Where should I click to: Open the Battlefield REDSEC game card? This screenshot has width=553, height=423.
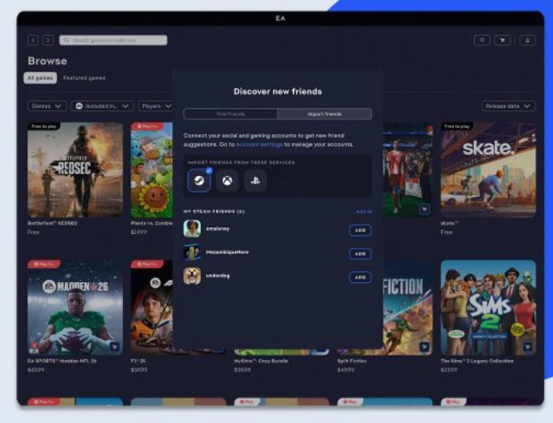click(75, 170)
